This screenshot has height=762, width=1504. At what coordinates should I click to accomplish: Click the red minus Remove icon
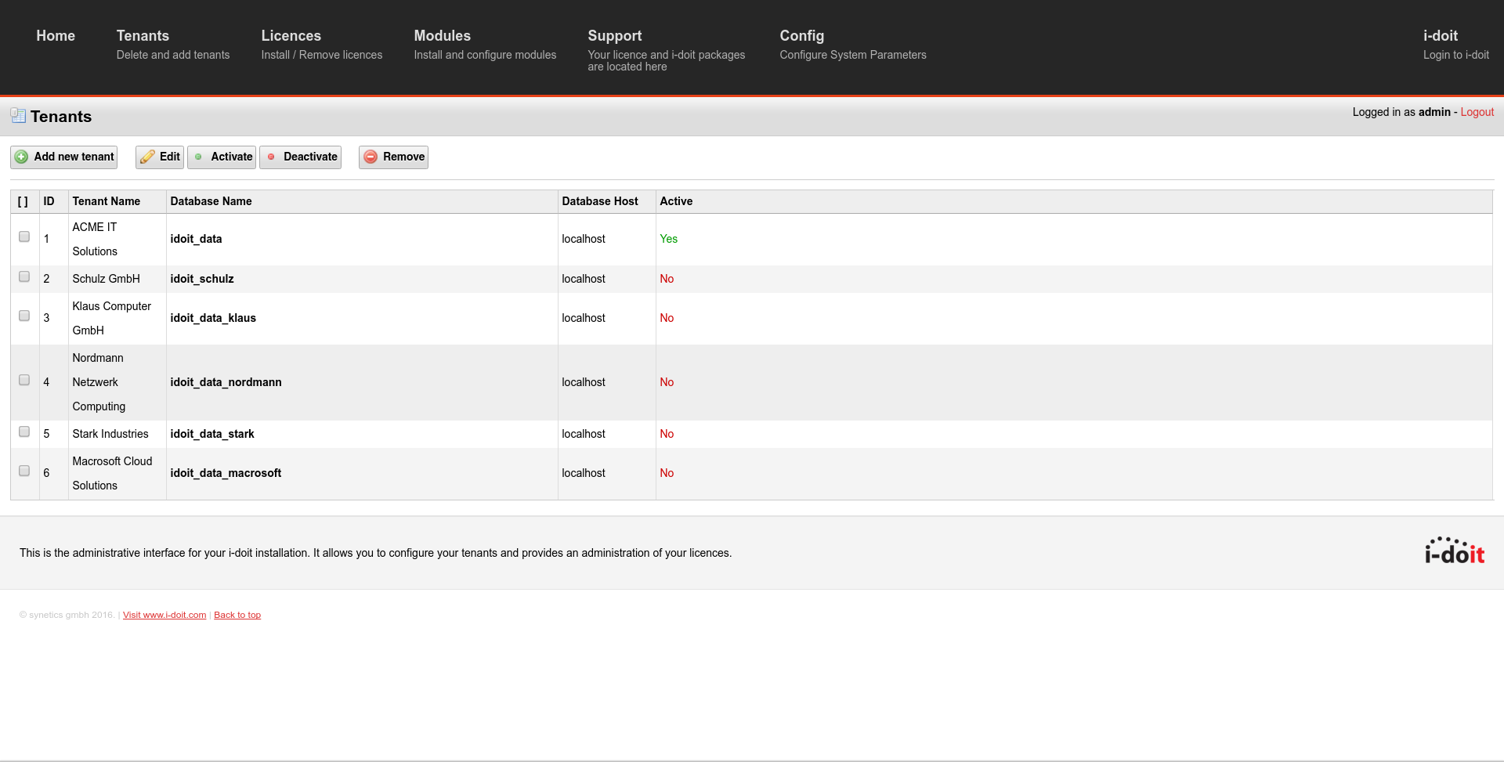pyautogui.click(x=371, y=157)
